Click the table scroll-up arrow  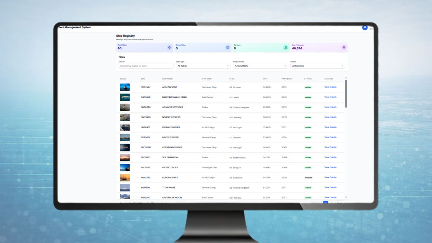click(x=346, y=78)
